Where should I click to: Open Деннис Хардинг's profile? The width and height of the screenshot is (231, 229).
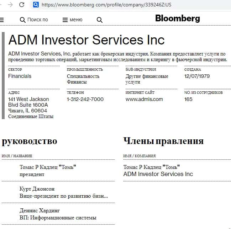tap(40, 211)
